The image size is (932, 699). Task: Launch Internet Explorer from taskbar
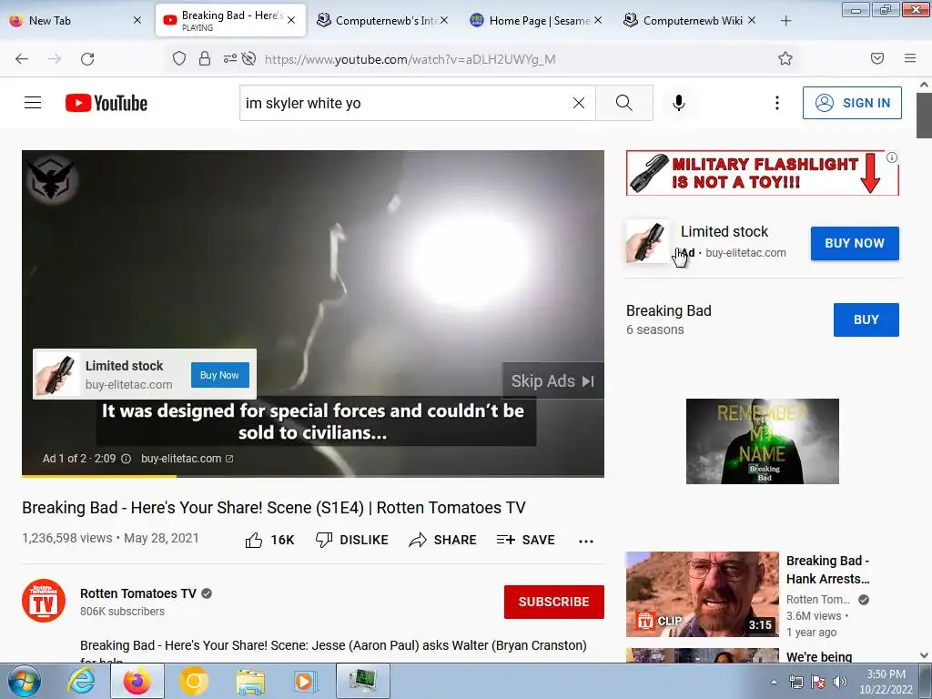(81, 681)
